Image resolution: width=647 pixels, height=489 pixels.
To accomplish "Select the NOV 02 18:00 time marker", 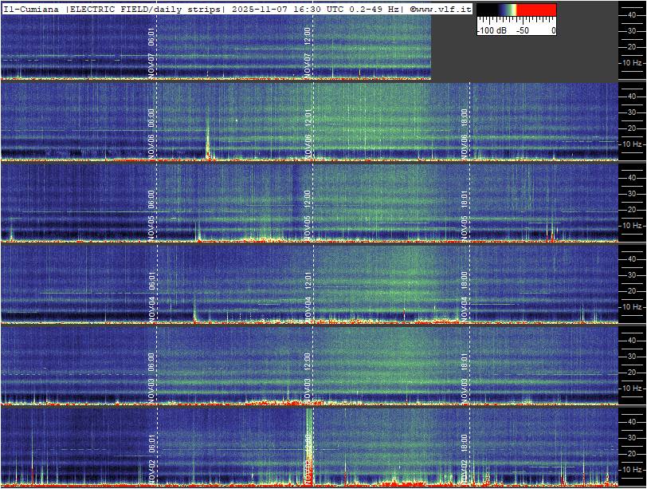I will tap(465, 456).
